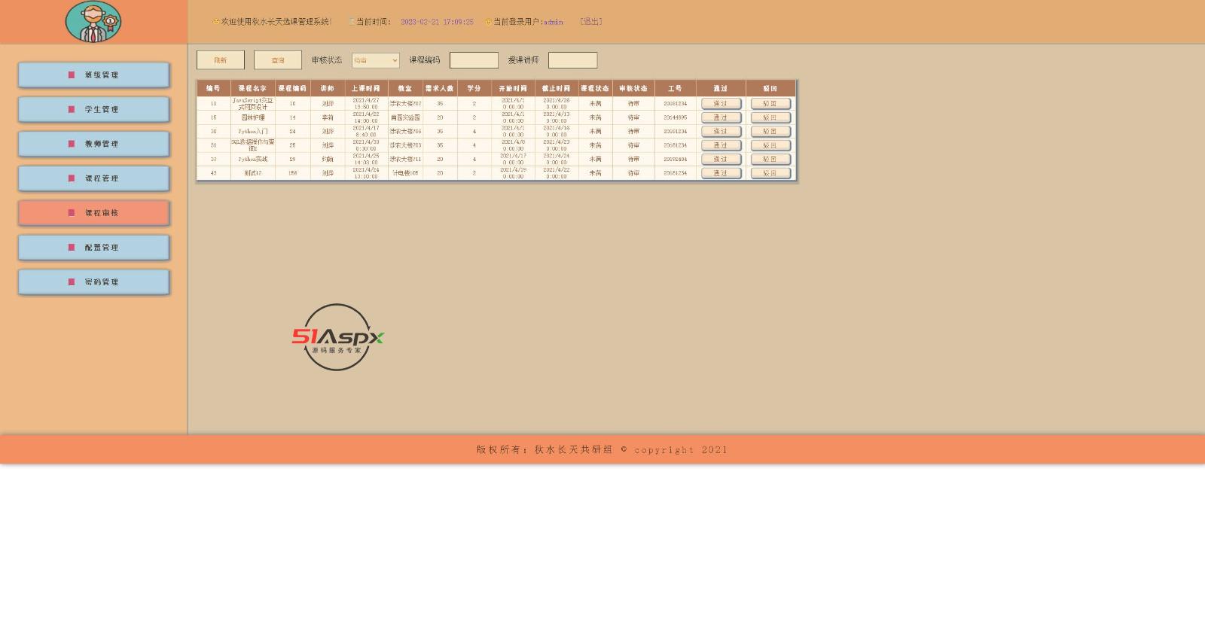Click the 上课时间 column header

pos(366,89)
